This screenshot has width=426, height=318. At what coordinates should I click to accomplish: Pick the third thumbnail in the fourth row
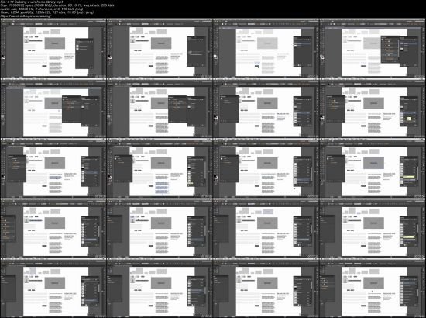click(x=266, y=228)
